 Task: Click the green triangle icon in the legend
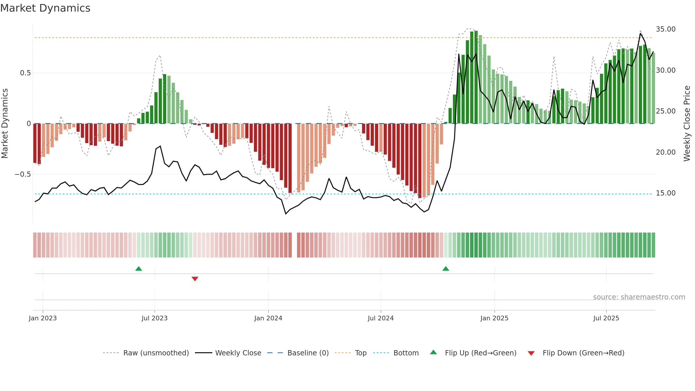(434, 352)
